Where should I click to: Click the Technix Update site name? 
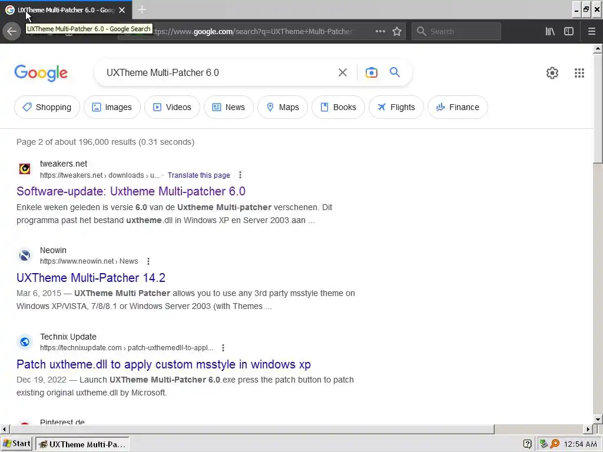pos(68,337)
